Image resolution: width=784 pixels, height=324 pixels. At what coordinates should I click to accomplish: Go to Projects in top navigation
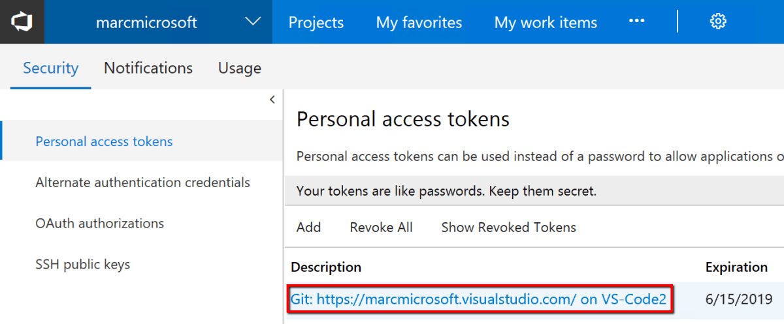pos(316,23)
